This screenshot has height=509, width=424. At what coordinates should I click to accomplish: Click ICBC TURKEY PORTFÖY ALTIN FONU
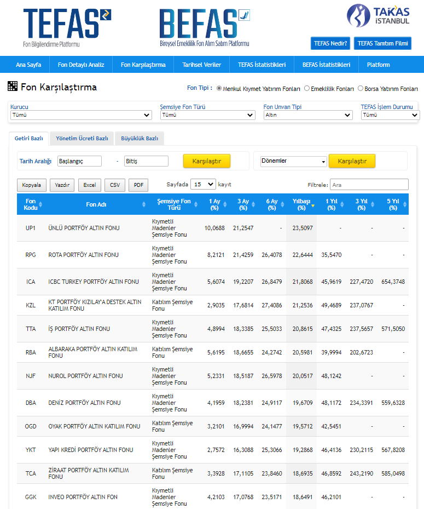pos(94,282)
